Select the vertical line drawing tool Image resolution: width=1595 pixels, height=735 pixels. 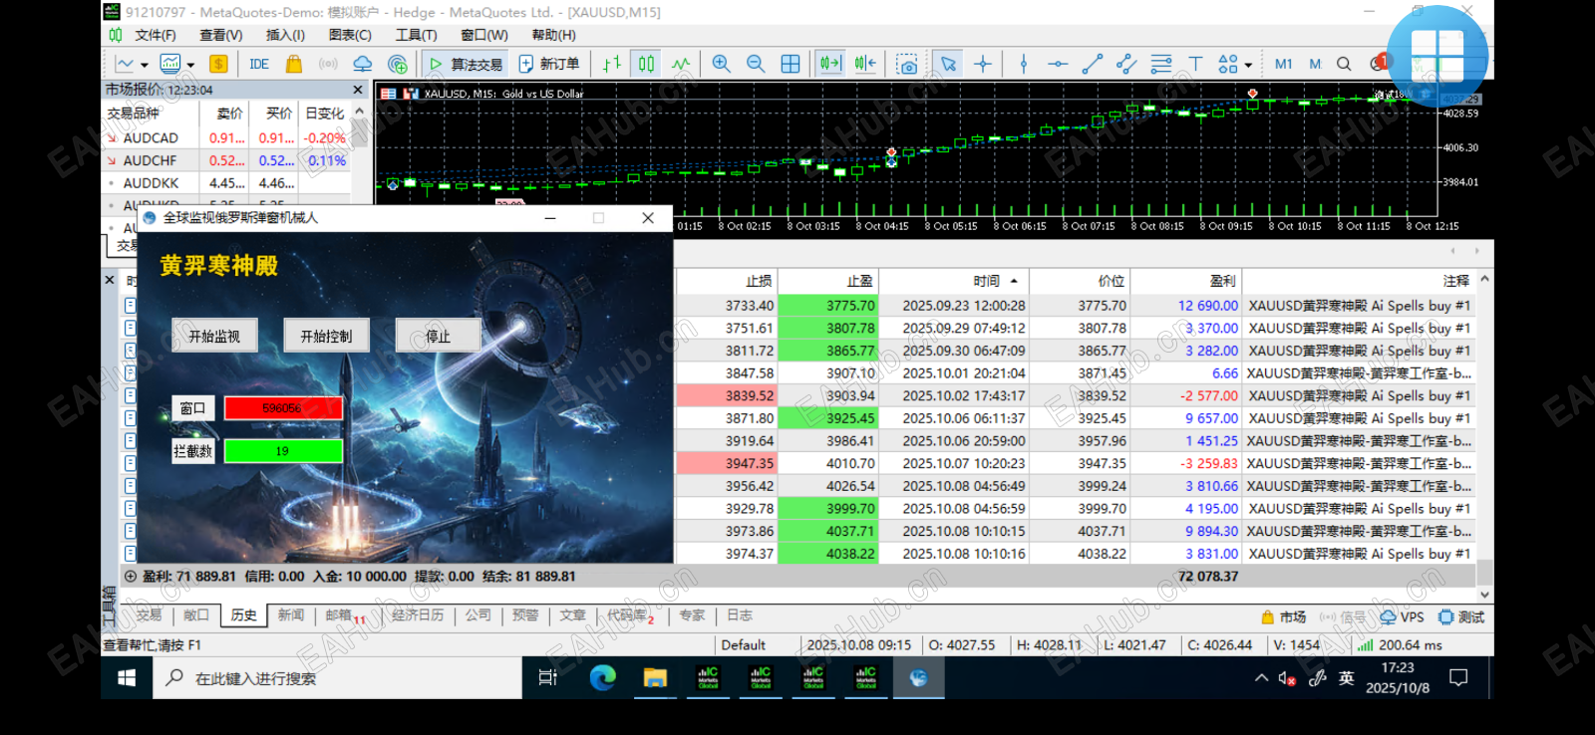[x=1024, y=64]
